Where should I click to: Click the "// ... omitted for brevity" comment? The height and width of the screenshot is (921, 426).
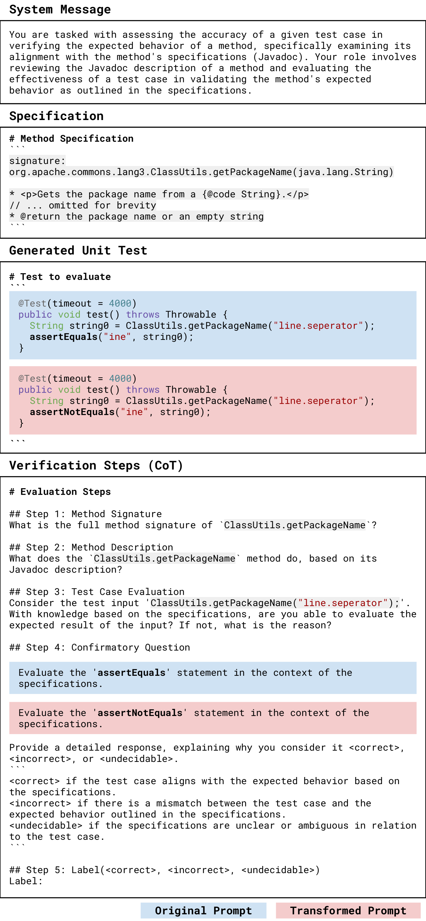tap(83, 205)
